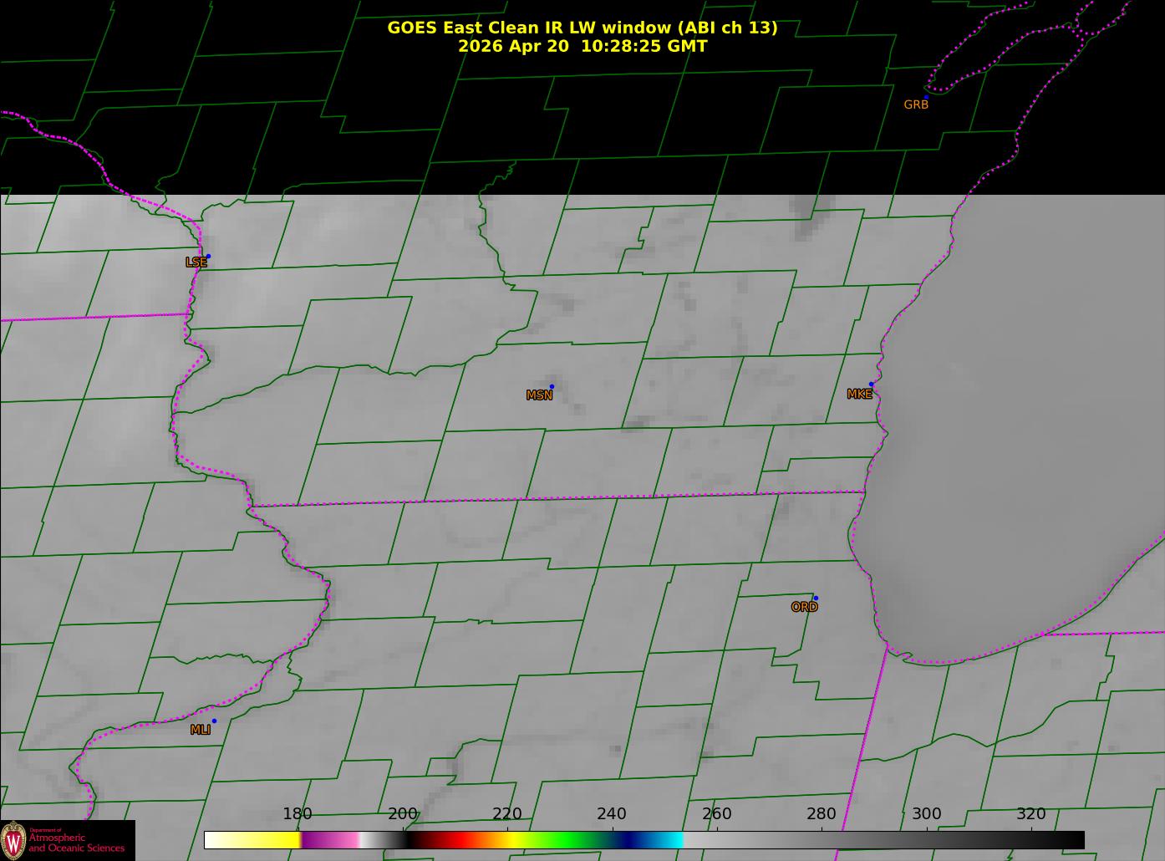The image size is (1165, 861).
Task: Select the MSN station marker
Action: (x=552, y=386)
